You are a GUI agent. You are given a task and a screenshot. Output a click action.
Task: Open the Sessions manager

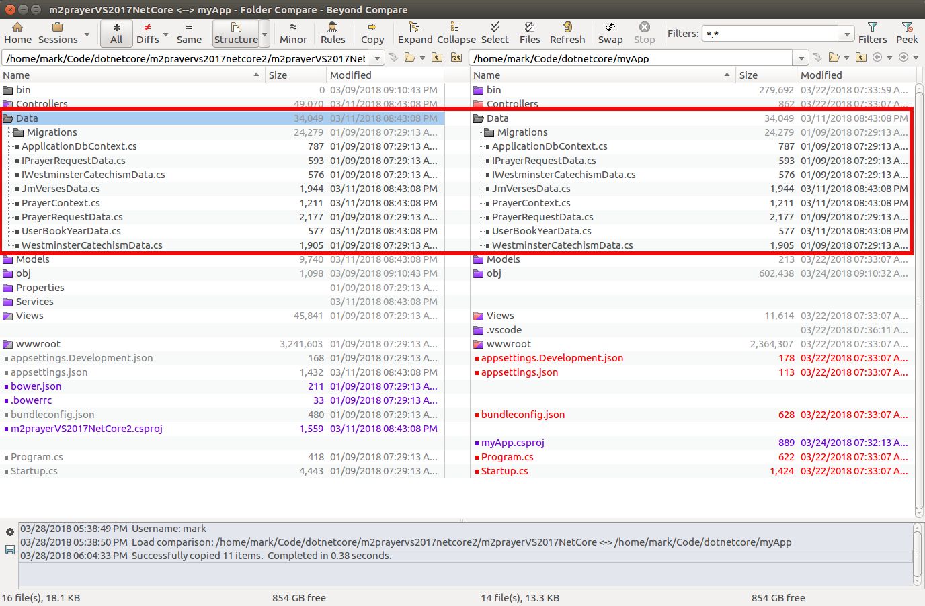pos(56,32)
